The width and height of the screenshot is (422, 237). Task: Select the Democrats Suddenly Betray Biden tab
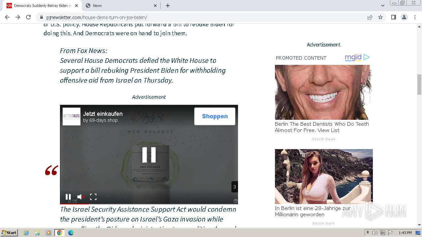coord(43,6)
